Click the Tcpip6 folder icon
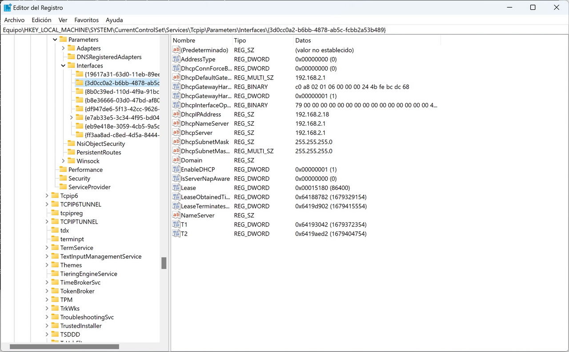 point(55,196)
